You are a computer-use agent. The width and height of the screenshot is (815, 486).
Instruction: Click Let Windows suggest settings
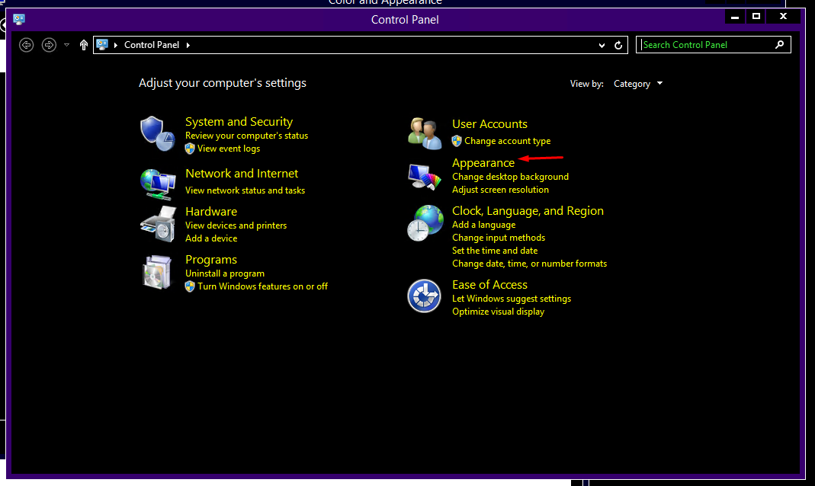pyautogui.click(x=512, y=299)
